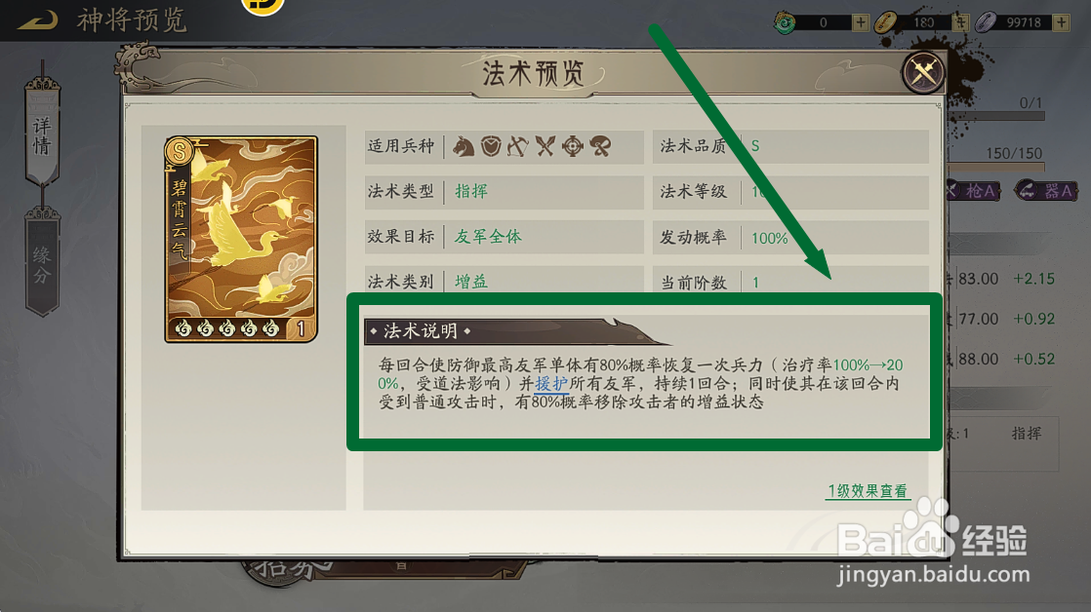This screenshot has width=1091, height=612.
Task: Click the last troop type icon in 适用兵种
Action: coord(600,146)
